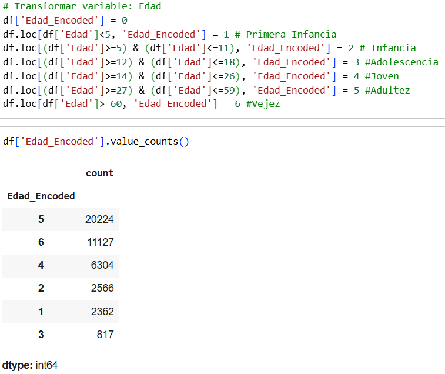Select the row with count 11127
This screenshot has width=445, height=374.
click(60, 242)
